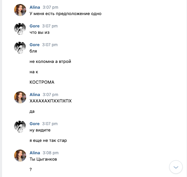The width and height of the screenshot is (187, 177).
Task: Open Gore's name link above "бля"
Action: tap(35, 45)
